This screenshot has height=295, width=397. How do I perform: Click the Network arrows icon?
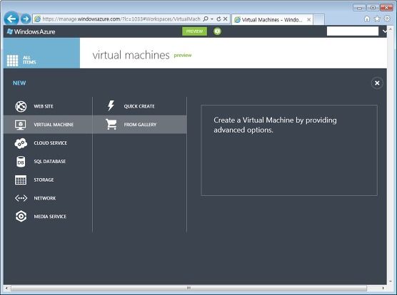click(x=21, y=198)
